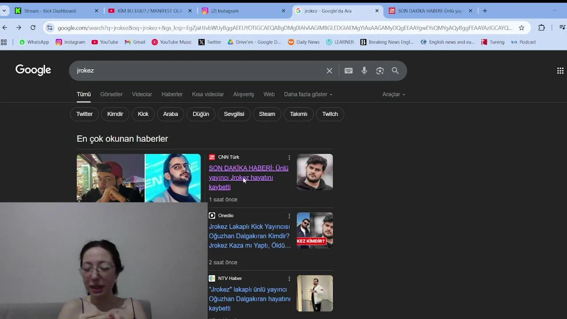Filter search by the Twitter chip
This screenshot has width=567, height=319.
coord(84,114)
